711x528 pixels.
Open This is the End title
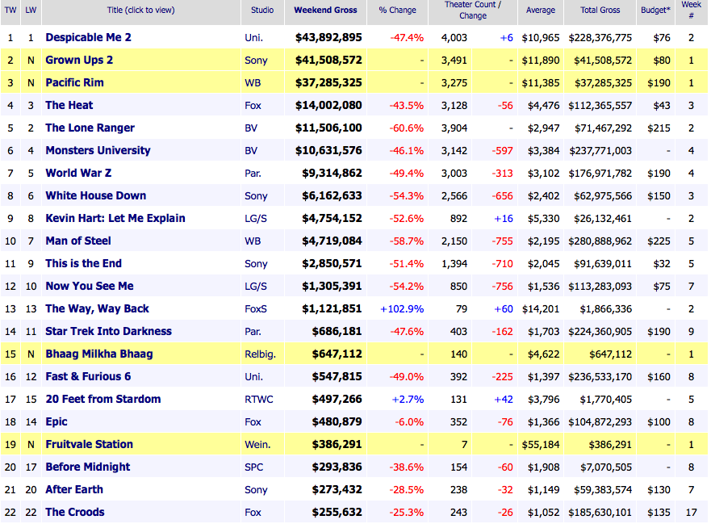(83, 263)
